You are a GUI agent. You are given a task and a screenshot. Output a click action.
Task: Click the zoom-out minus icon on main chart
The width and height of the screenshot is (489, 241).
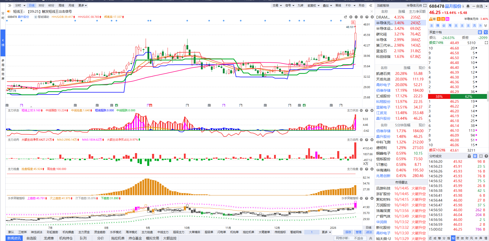pyautogui.click(x=356, y=17)
